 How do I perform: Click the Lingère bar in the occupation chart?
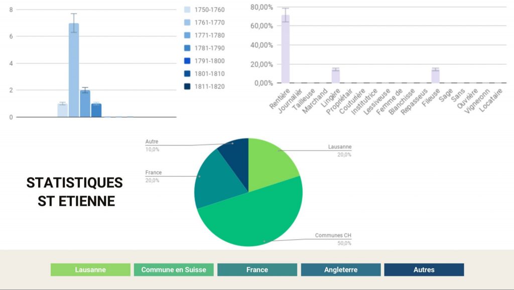tap(336, 76)
